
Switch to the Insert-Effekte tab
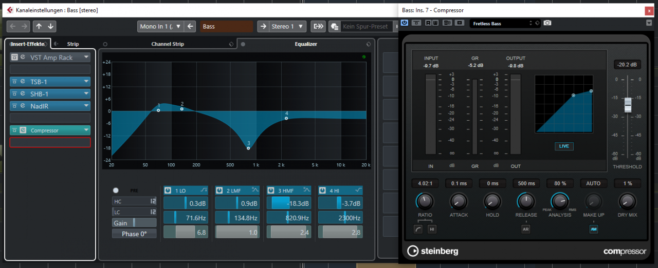(x=28, y=44)
